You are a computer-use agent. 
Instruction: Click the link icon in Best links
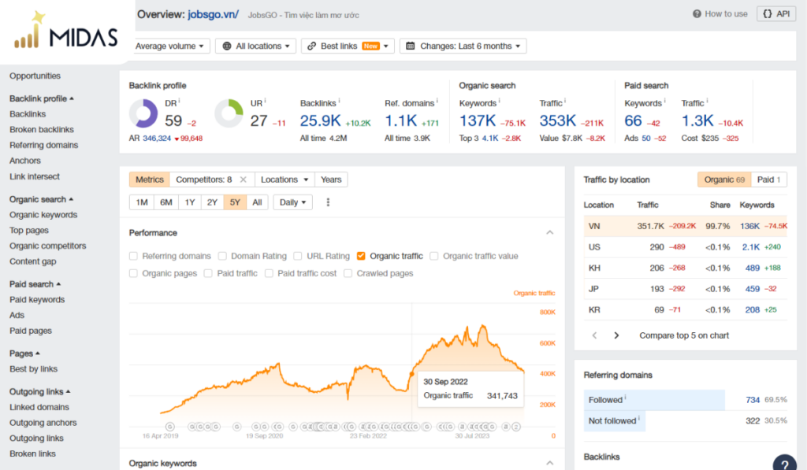click(311, 46)
